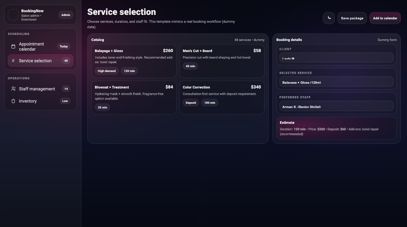Click the Low badge beside Inventory

pyautogui.click(x=65, y=101)
